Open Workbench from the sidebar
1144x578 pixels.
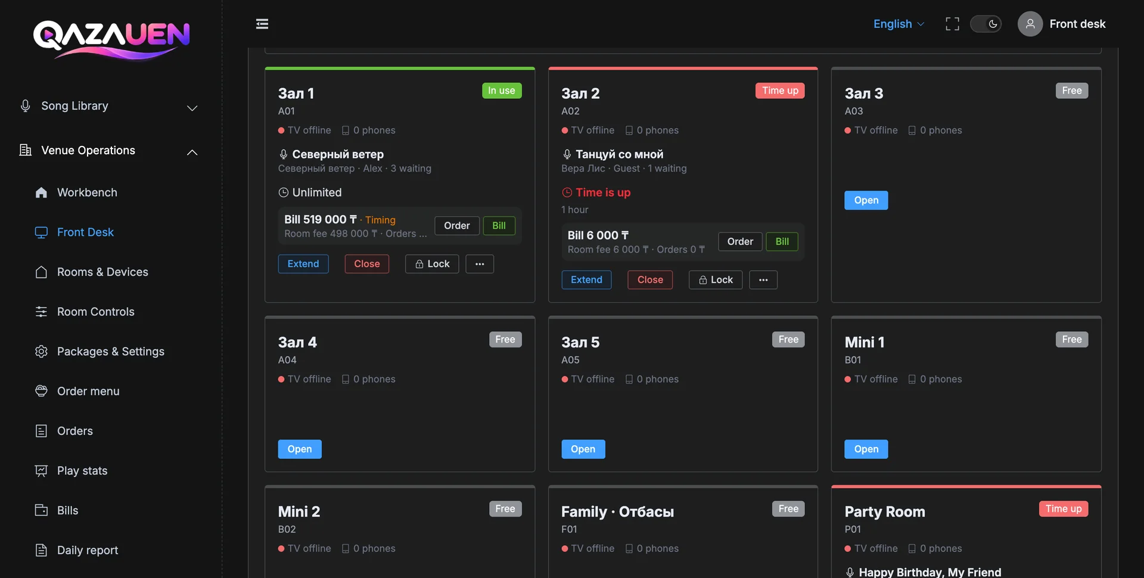pos(87,192)
